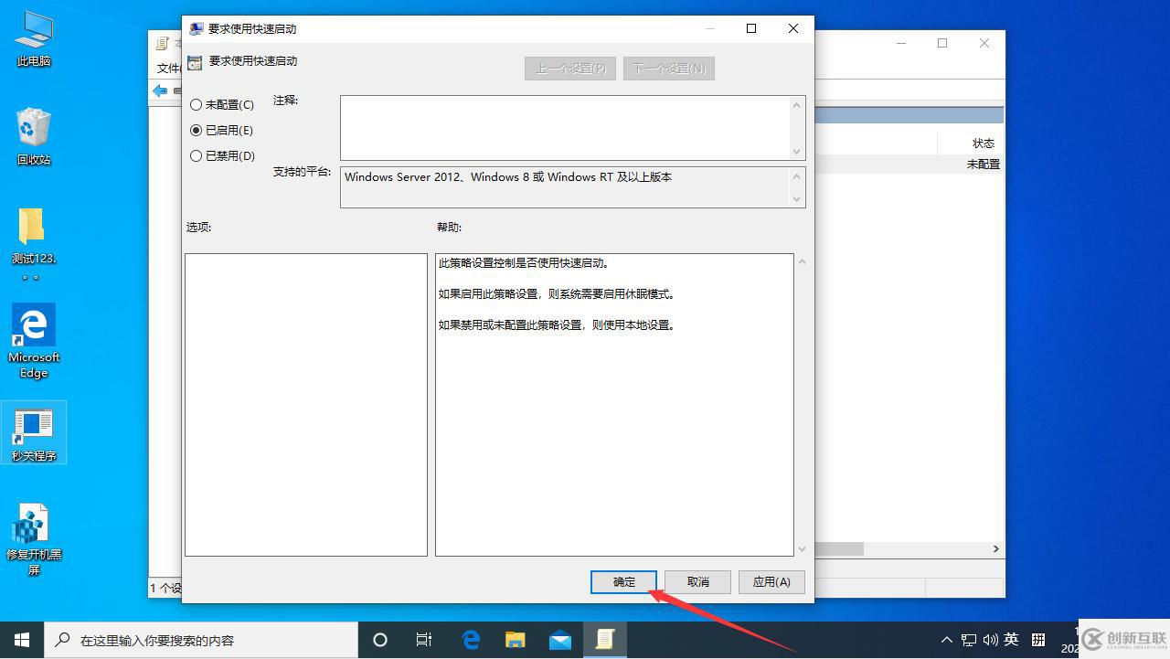The image size is (1170, 659).
Task: Open the Windows Start menu
Action: coord(20,640)
